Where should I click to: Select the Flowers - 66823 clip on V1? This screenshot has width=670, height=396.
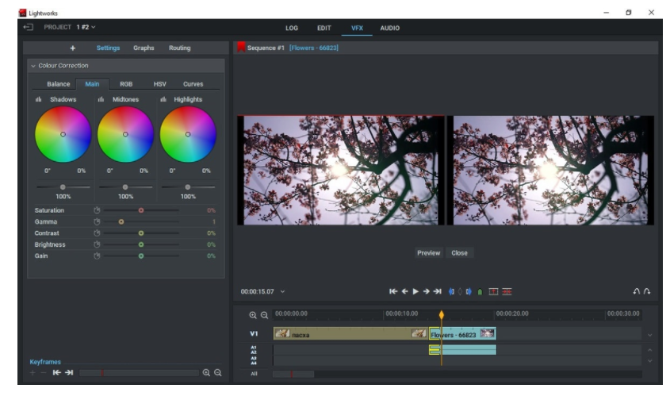tap(463, 333)
